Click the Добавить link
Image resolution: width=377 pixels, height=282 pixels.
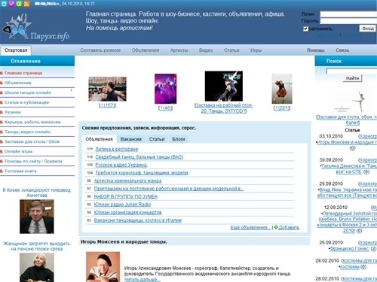[289, 228]
